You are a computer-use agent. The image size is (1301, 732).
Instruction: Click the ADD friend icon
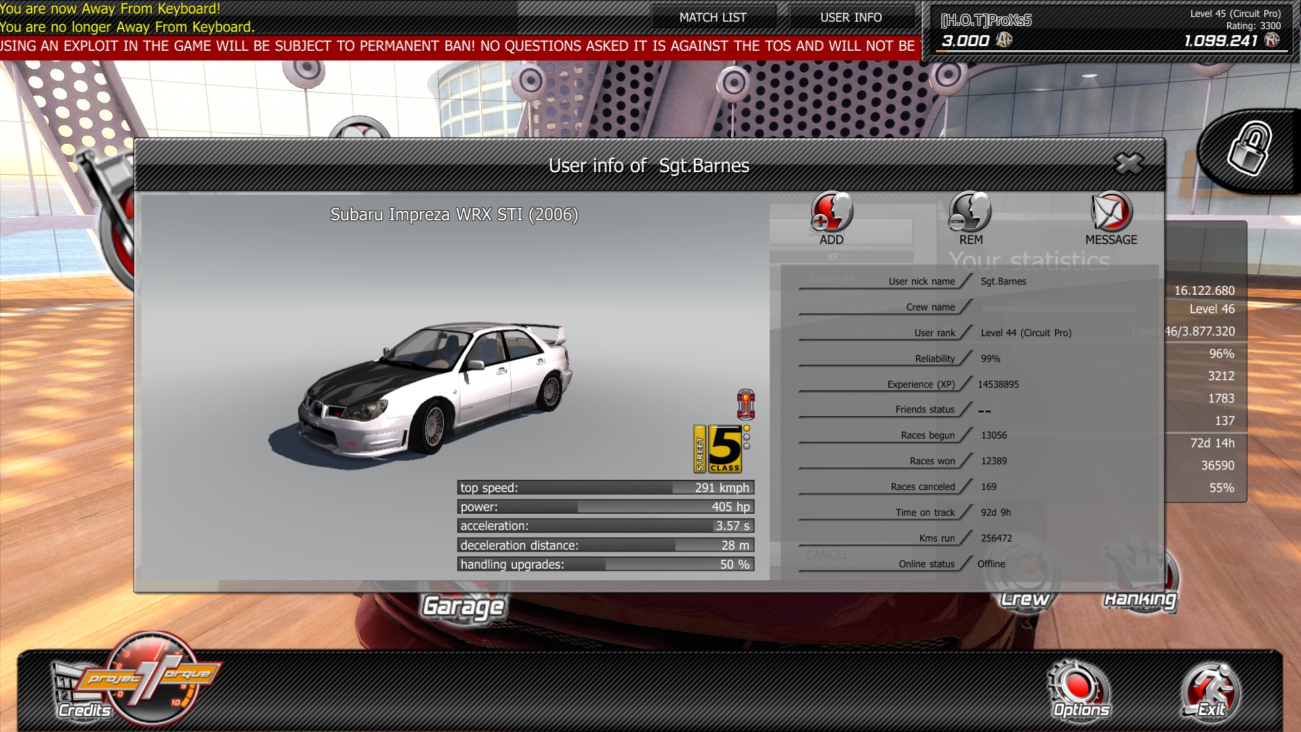click(831, 212)
